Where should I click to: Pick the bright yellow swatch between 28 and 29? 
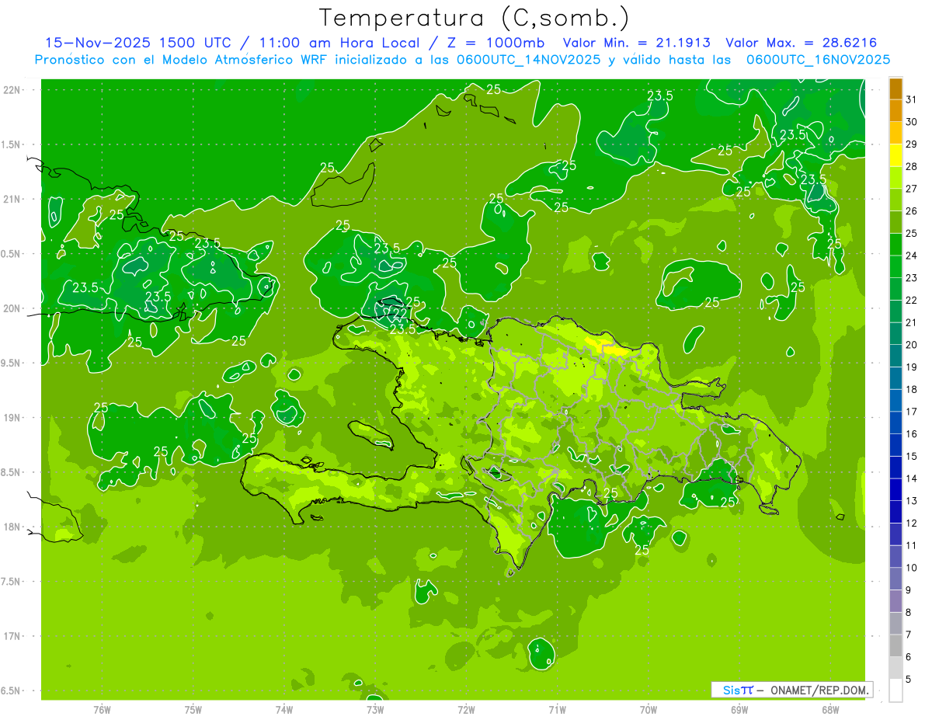click(x=895, y=155)
